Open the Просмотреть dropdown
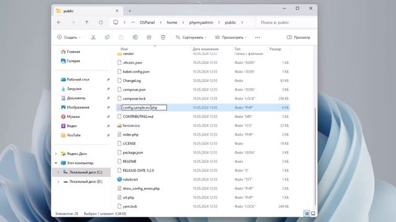The image size is (396, 222). [x=231, y=37]
